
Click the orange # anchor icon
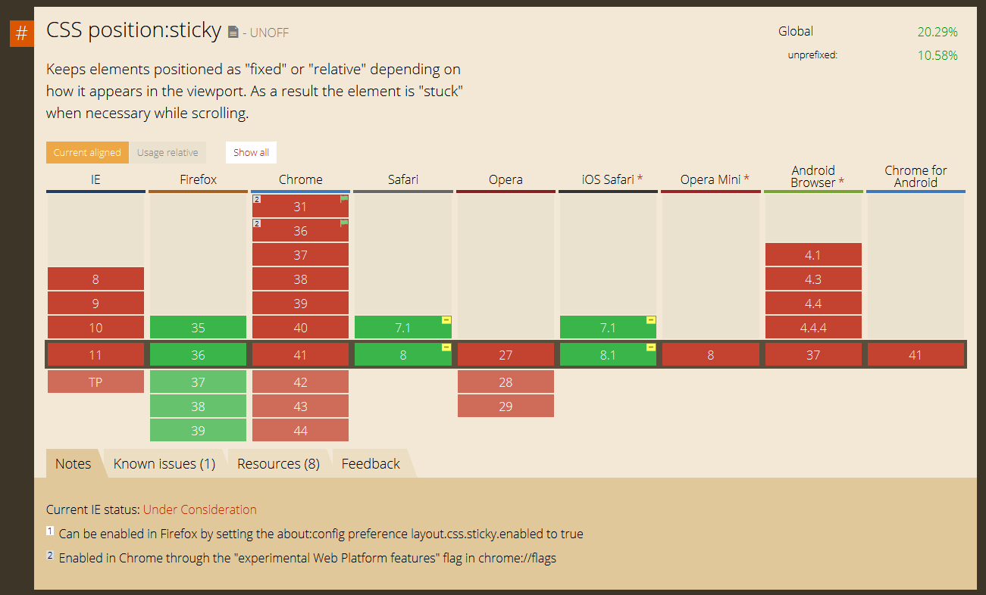pyautogui.click(x=22, y=34)
